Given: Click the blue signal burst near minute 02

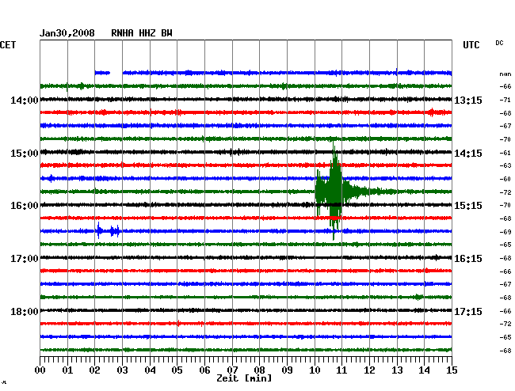Looking at the screenshot, I should coord(106,231).
